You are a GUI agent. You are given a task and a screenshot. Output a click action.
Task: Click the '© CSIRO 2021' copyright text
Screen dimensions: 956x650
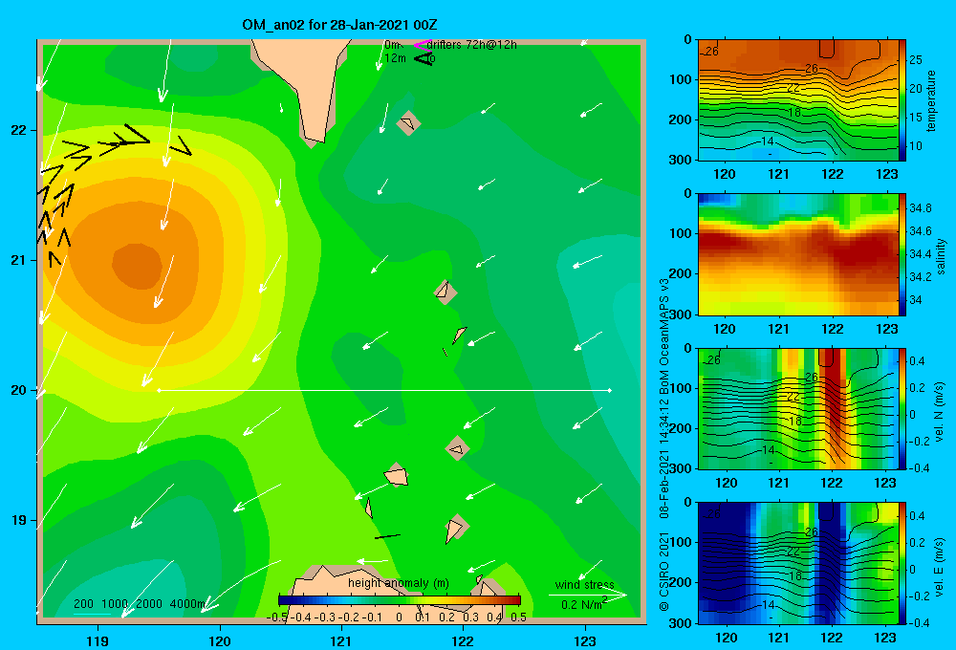pos(664,570)
